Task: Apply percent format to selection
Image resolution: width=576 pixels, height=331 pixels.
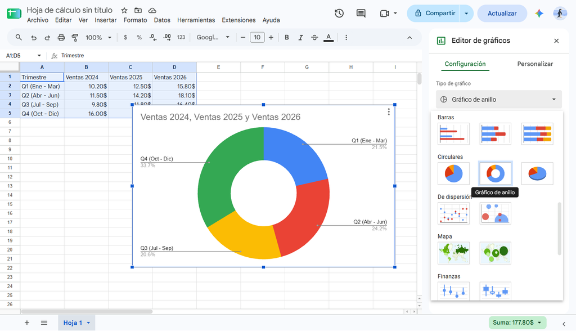Action: (x=139, y=38)
